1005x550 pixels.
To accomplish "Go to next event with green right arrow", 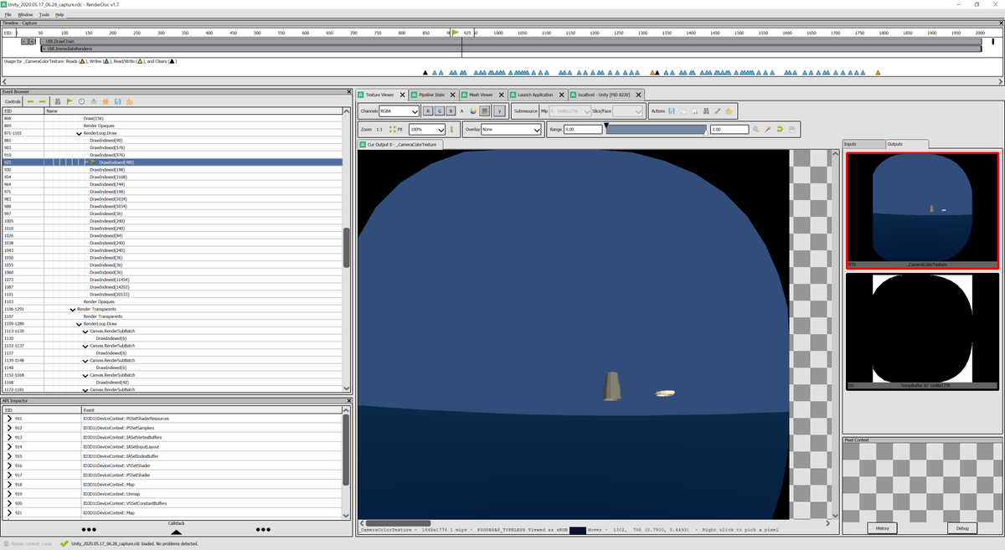I will click(x=43, y=101).
